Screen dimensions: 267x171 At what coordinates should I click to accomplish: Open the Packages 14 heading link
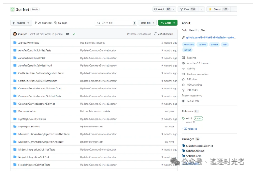coord(191,139)
